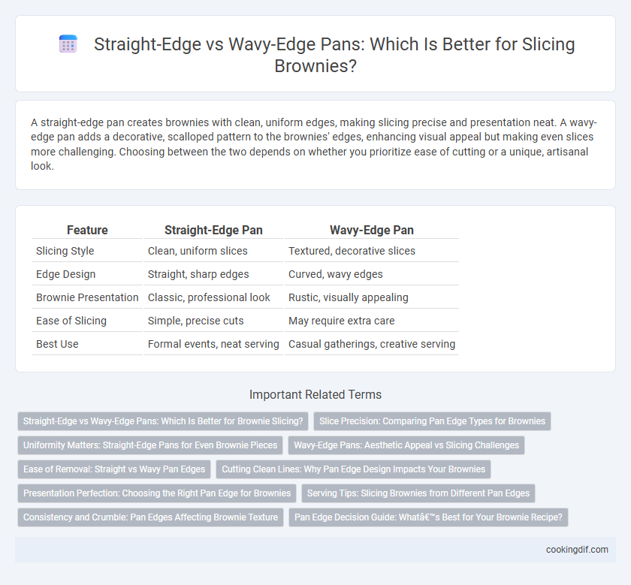Open 'Slice Precision: Comparing Pan Edge Types' tag
The height and width of the screenshot is (585, 631).
click(432, 421)
